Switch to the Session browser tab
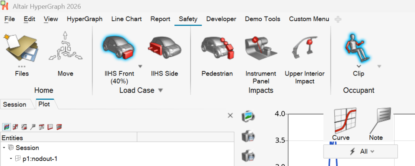The image size is (415, 166). point(15,105)
